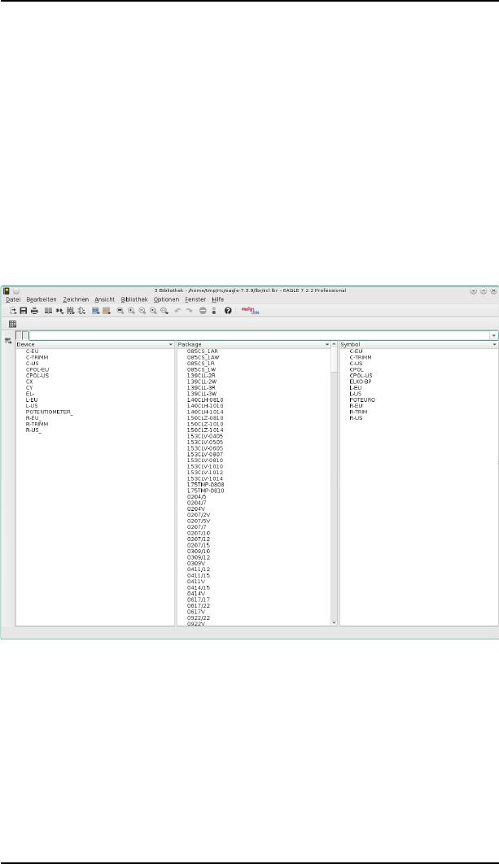Click Package list scrollbar down arrow
This screenshot has height=864, width=499.
(x=334, y=622)
